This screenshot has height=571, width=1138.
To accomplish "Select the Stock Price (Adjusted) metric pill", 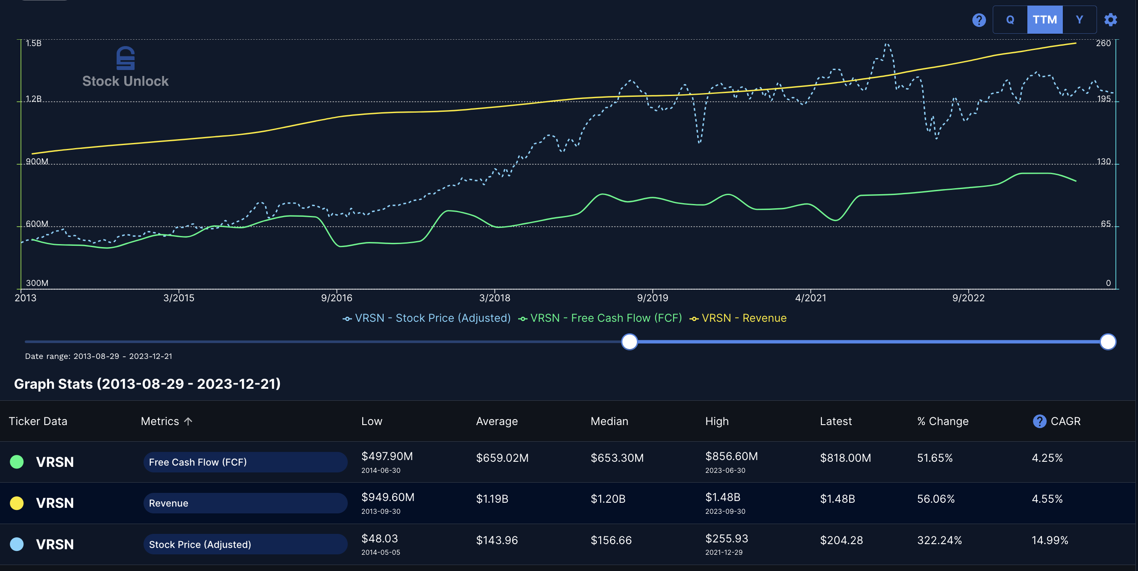I will point(245,544).
